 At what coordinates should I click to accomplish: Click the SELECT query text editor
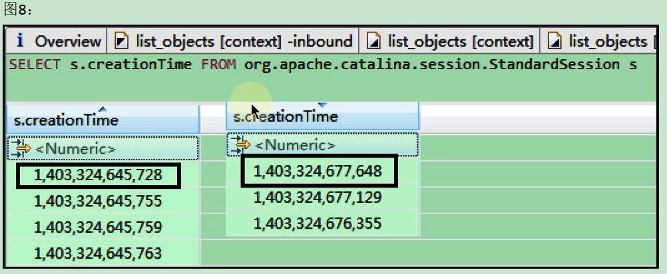(x=331, y=77)
